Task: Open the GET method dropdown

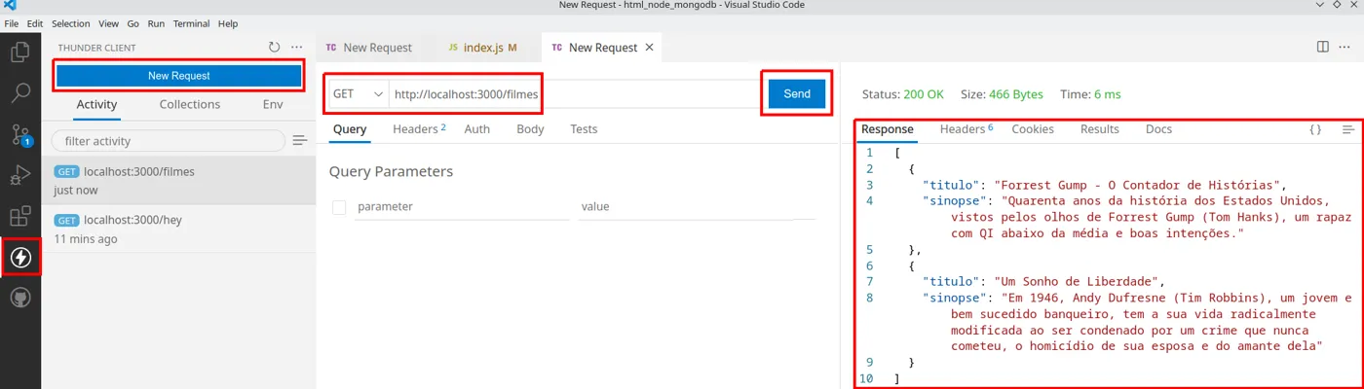Action: [358, 93]
